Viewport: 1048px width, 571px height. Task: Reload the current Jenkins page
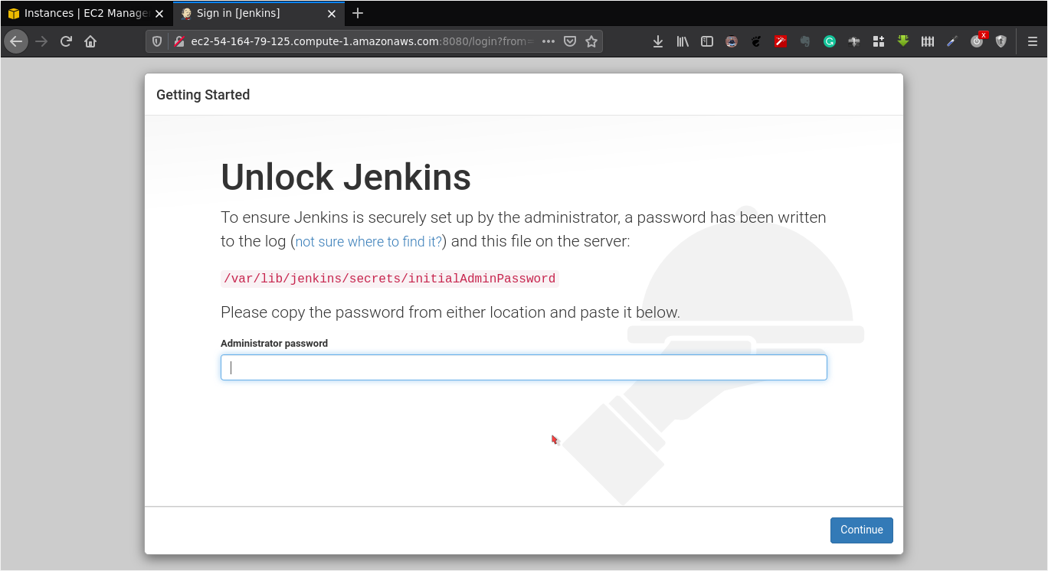pyautogui.click(x=66, y=41)
